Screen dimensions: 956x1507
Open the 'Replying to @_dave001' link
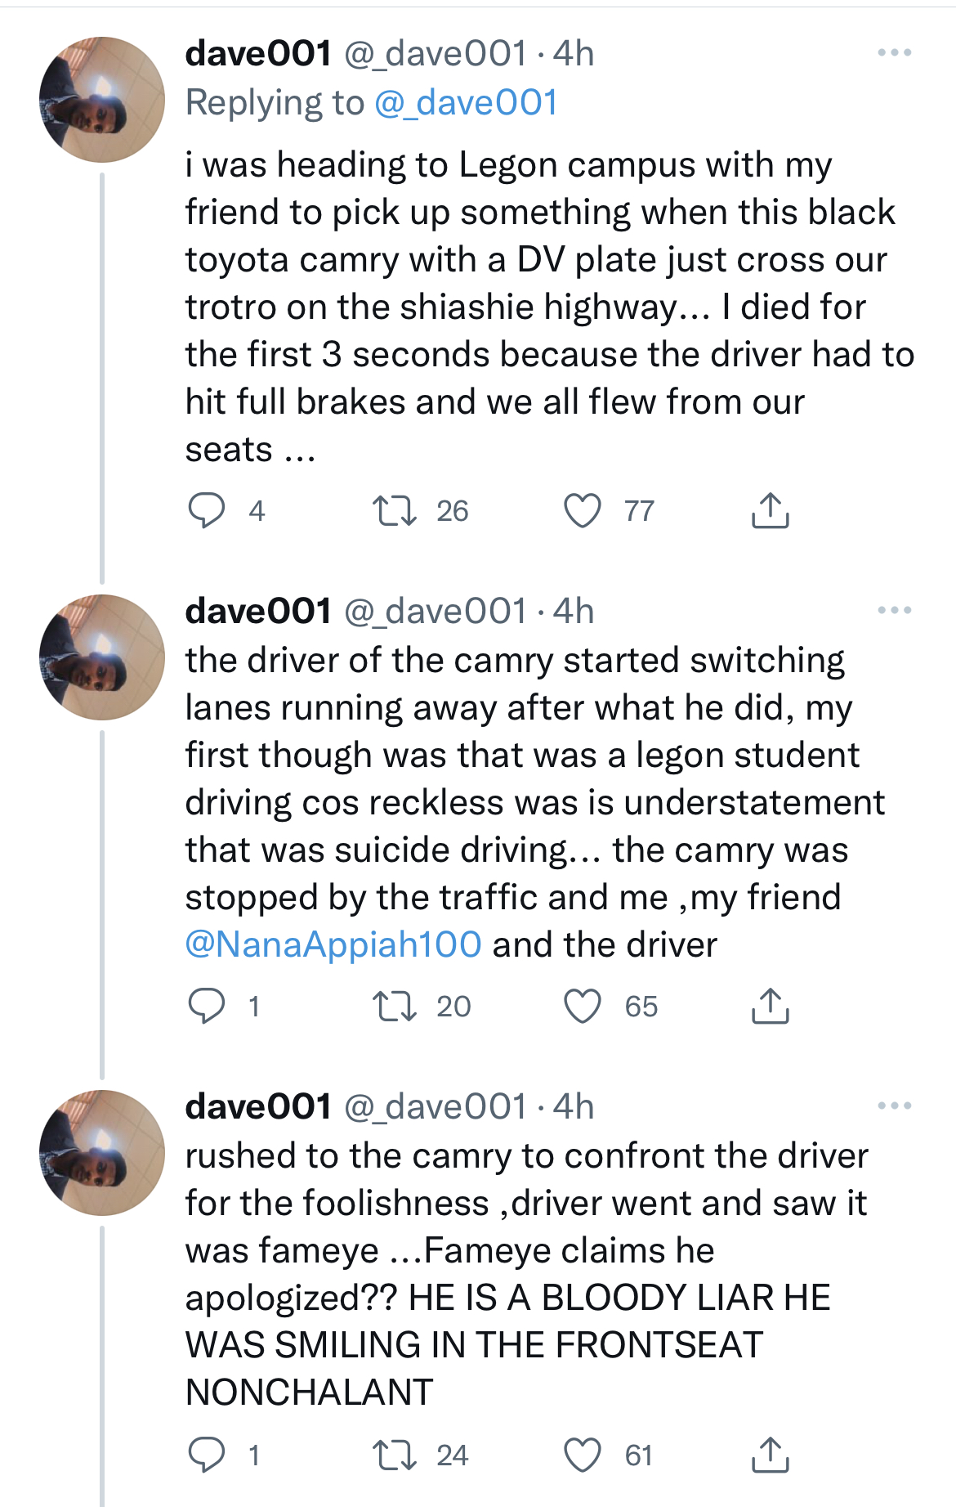tap(466, 103)
